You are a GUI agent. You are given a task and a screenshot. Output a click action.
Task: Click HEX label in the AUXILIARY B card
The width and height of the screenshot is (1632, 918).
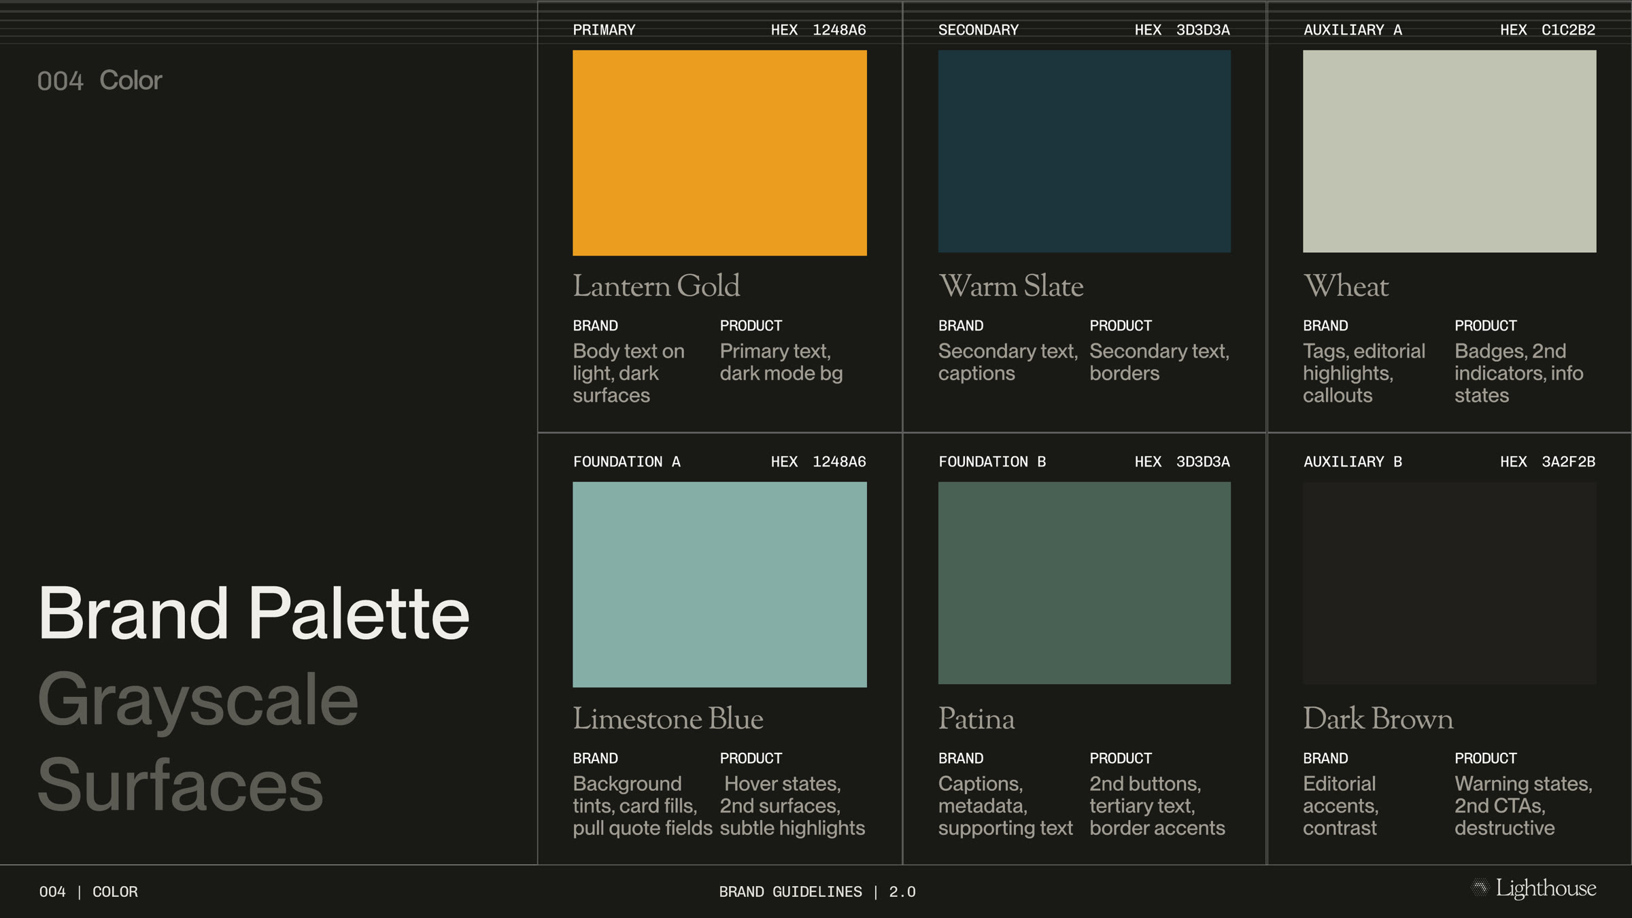coord(1513,462)
